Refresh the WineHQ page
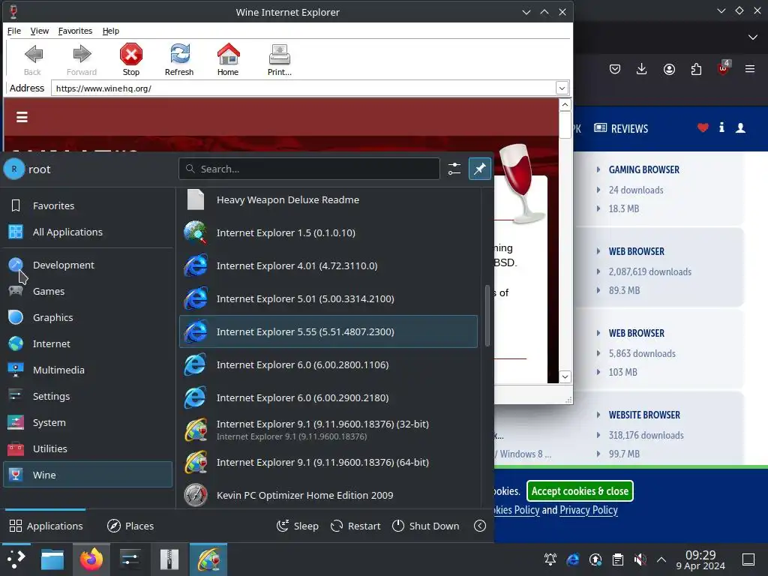Image resolution: width=768 pixels, height=576 pixels. 179,54
